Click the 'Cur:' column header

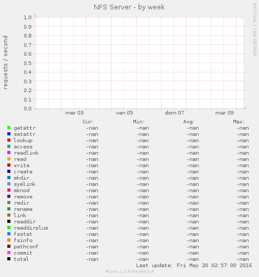[x=88, y=122]
